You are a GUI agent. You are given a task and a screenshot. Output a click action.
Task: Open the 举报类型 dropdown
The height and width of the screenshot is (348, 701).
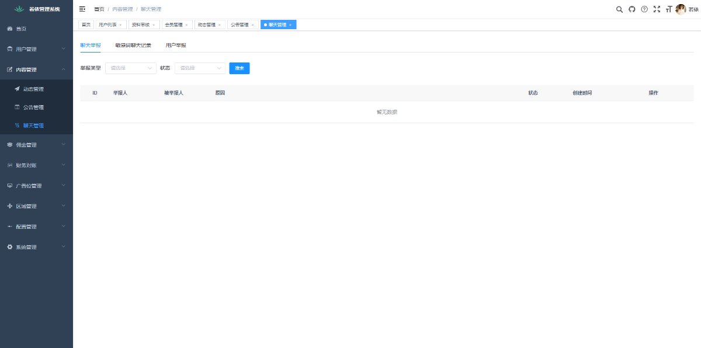click(x=131, y=68)
